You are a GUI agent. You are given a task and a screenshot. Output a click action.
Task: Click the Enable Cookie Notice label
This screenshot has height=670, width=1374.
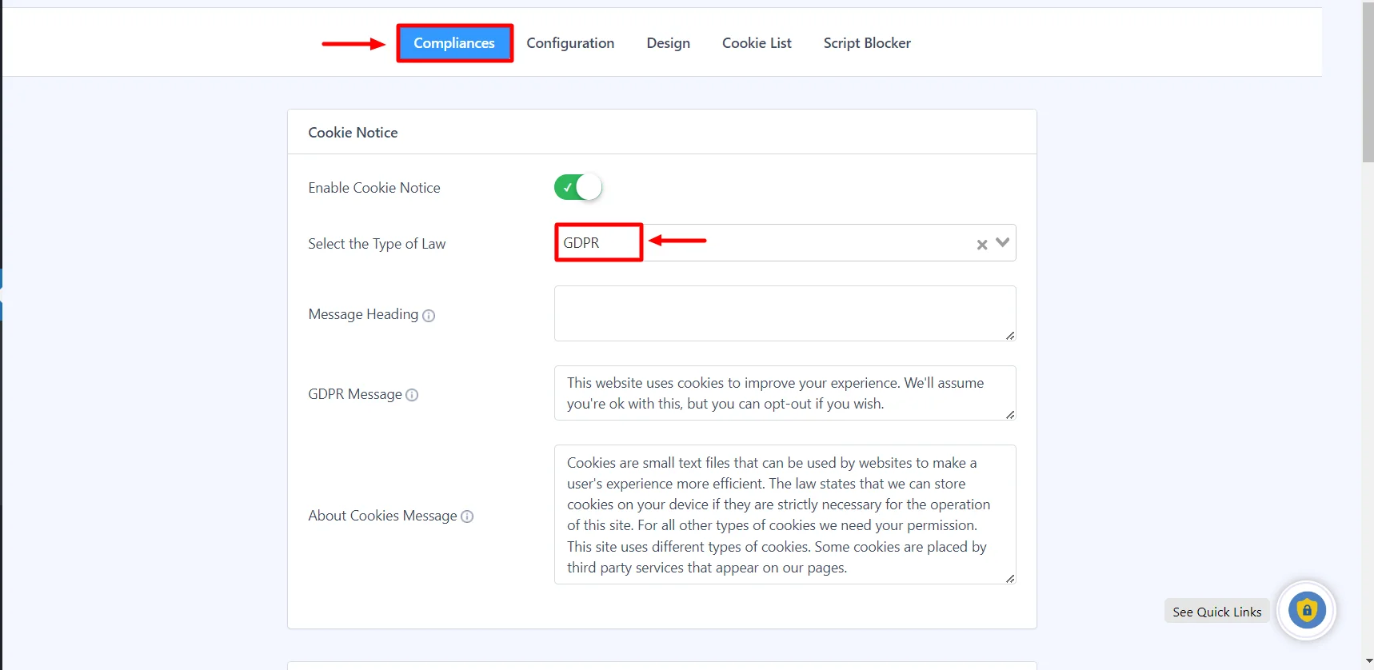click(x=374, y=188)
